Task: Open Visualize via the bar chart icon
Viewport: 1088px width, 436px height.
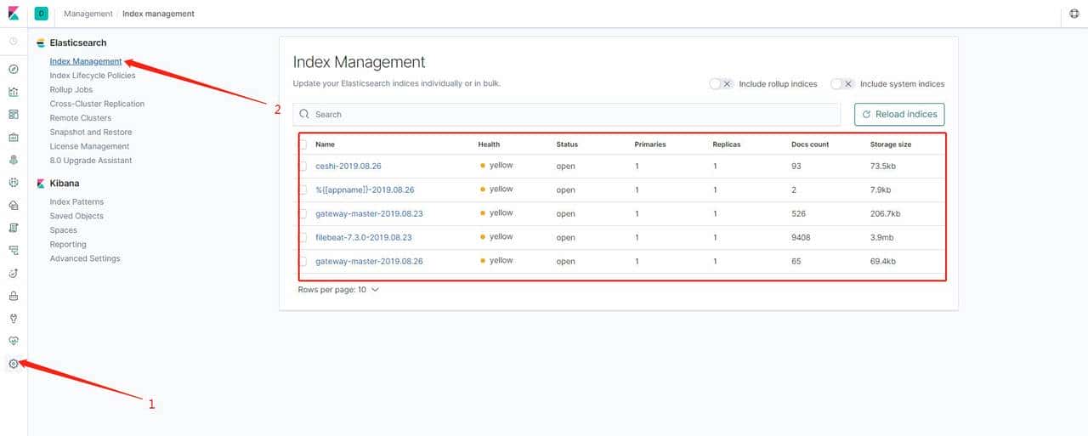Action: (13, 92)
